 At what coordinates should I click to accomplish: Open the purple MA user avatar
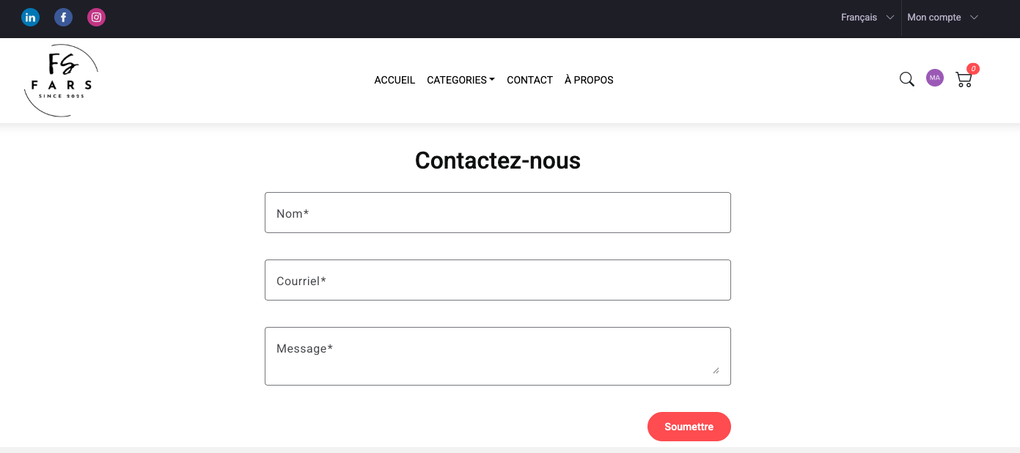935,78
